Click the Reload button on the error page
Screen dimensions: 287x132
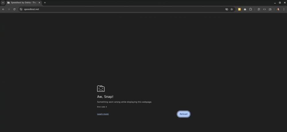click(183, 114)
